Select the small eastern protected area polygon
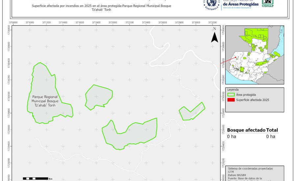 tap(192, 111)
